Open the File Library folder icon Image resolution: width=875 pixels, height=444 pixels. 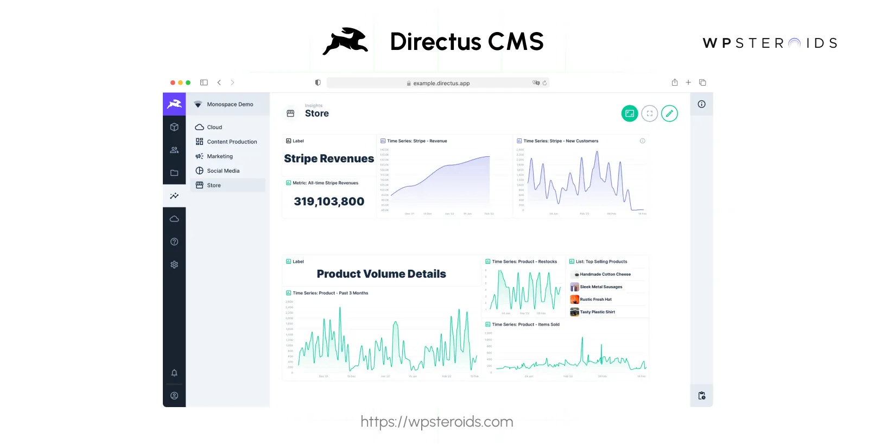tap(174, 173)
